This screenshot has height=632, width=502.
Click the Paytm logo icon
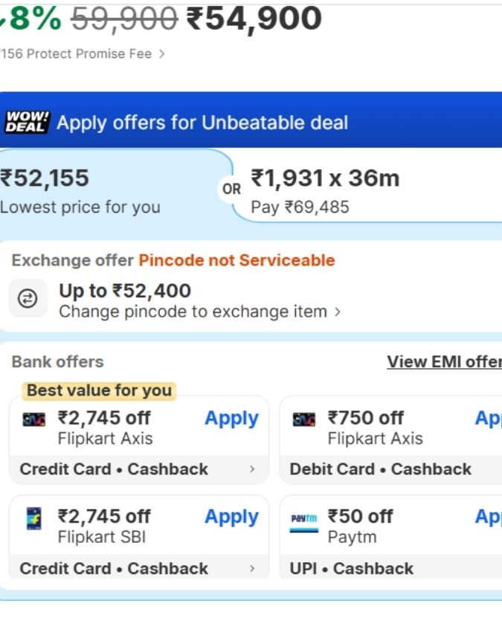click(304, 517)
